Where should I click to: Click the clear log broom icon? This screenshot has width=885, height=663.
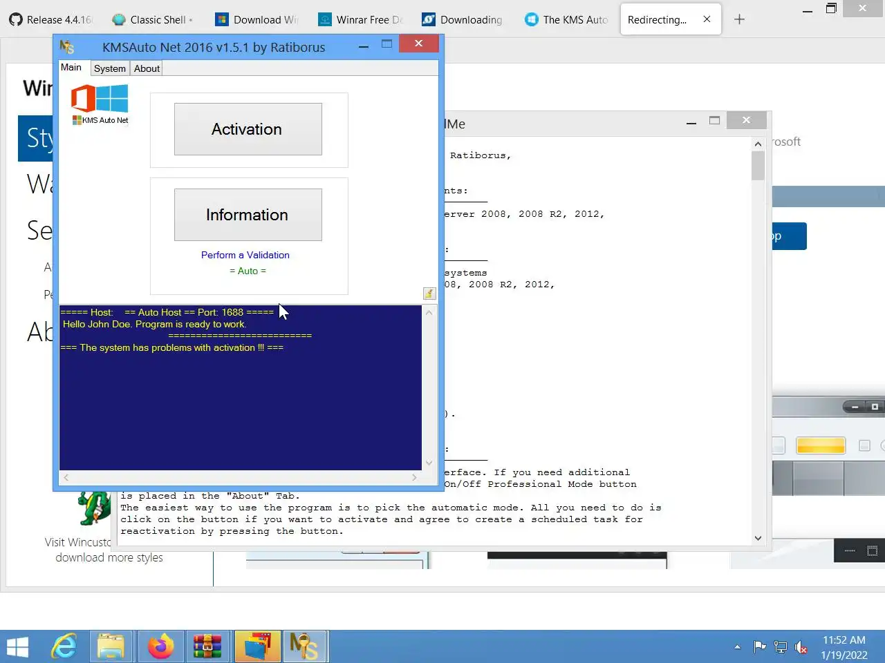click(429, 294)
